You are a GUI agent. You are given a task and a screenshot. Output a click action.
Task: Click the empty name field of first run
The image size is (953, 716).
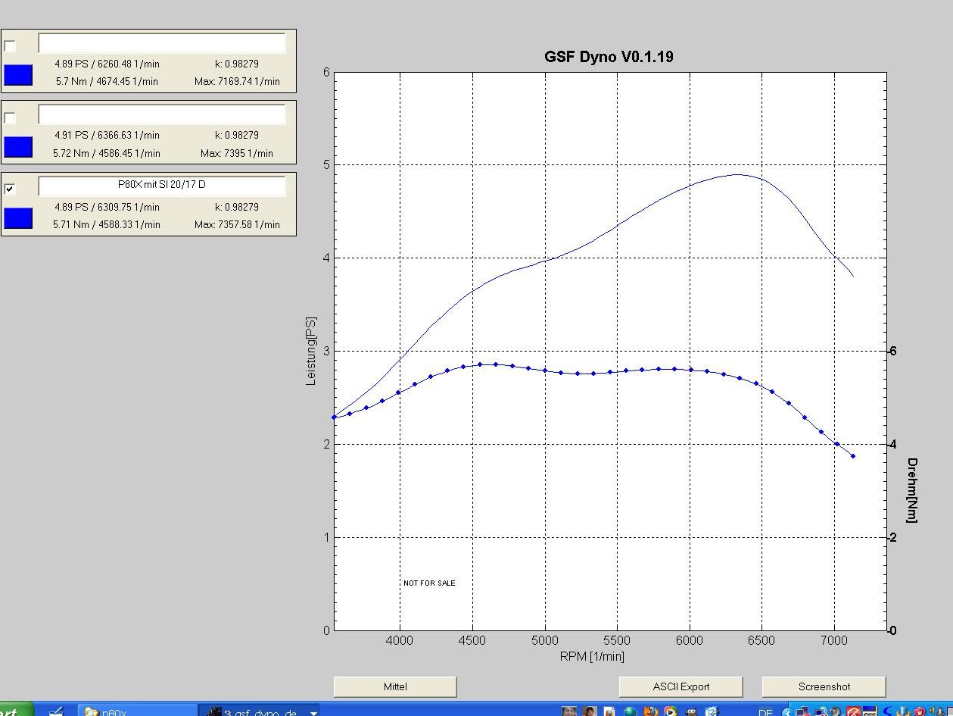click(161, 43)
